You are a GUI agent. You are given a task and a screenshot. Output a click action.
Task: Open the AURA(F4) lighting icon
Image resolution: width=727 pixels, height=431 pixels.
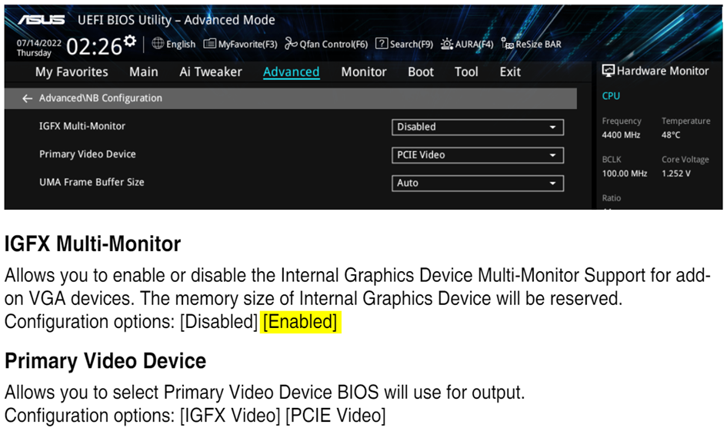tap(446, 44)
